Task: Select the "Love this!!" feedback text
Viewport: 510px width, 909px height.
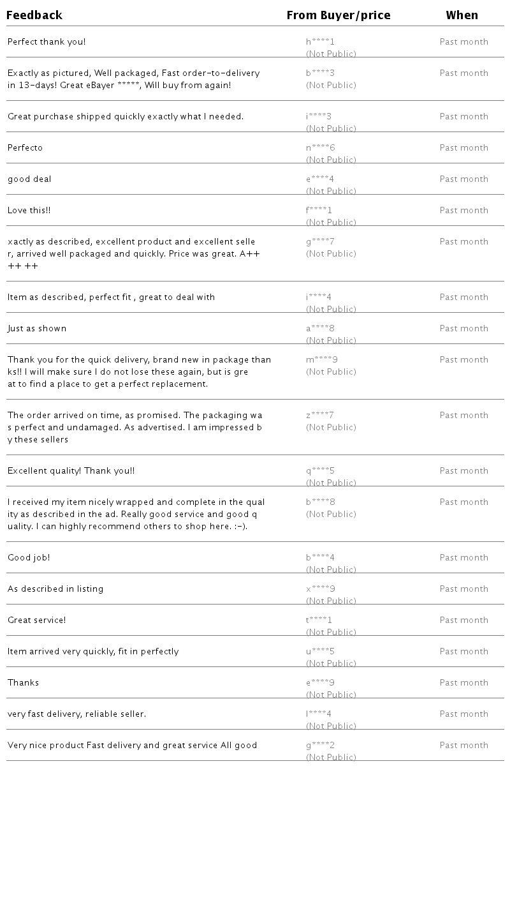Action: pos(29,211)
